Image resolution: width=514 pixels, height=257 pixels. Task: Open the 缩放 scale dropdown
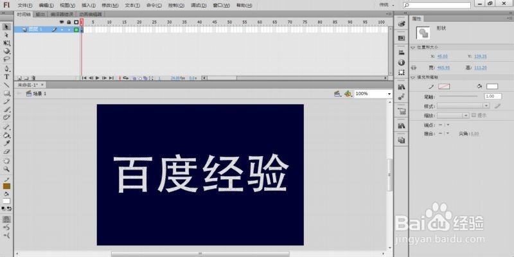pos(453,116)
